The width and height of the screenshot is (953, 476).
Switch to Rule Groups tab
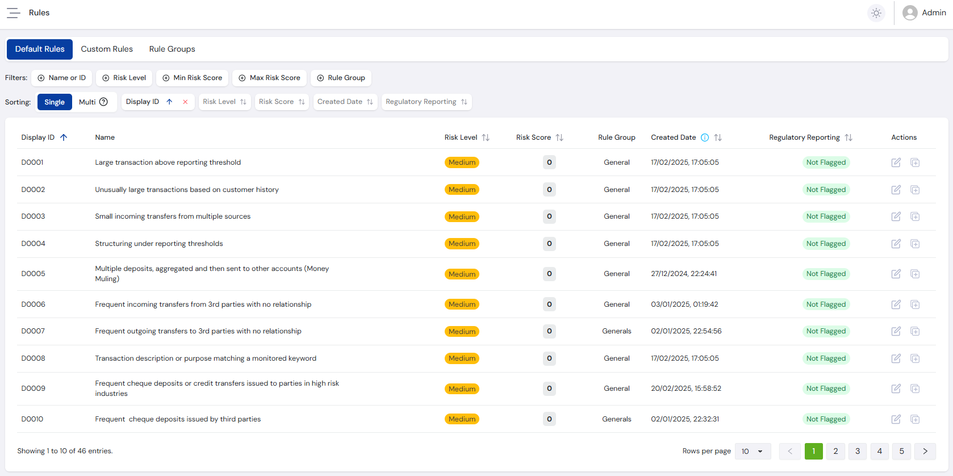(172, 49)
